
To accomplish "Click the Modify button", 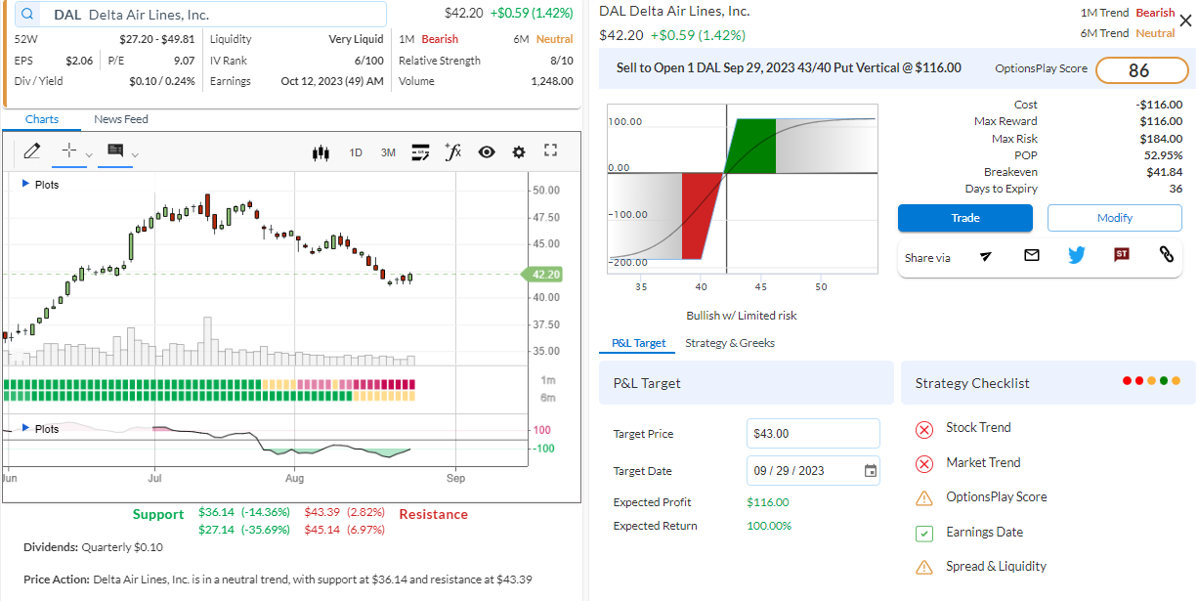I will point(1114,218).
